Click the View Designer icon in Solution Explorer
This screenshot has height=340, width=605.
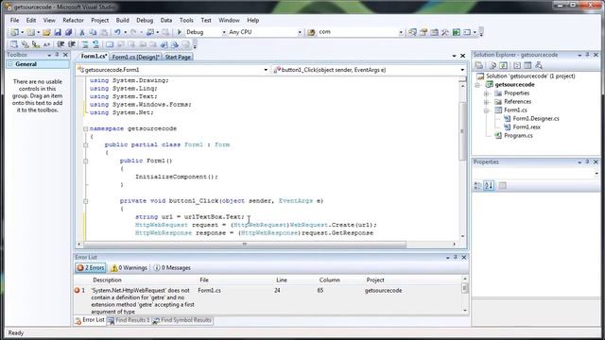[x=527, y=65]
